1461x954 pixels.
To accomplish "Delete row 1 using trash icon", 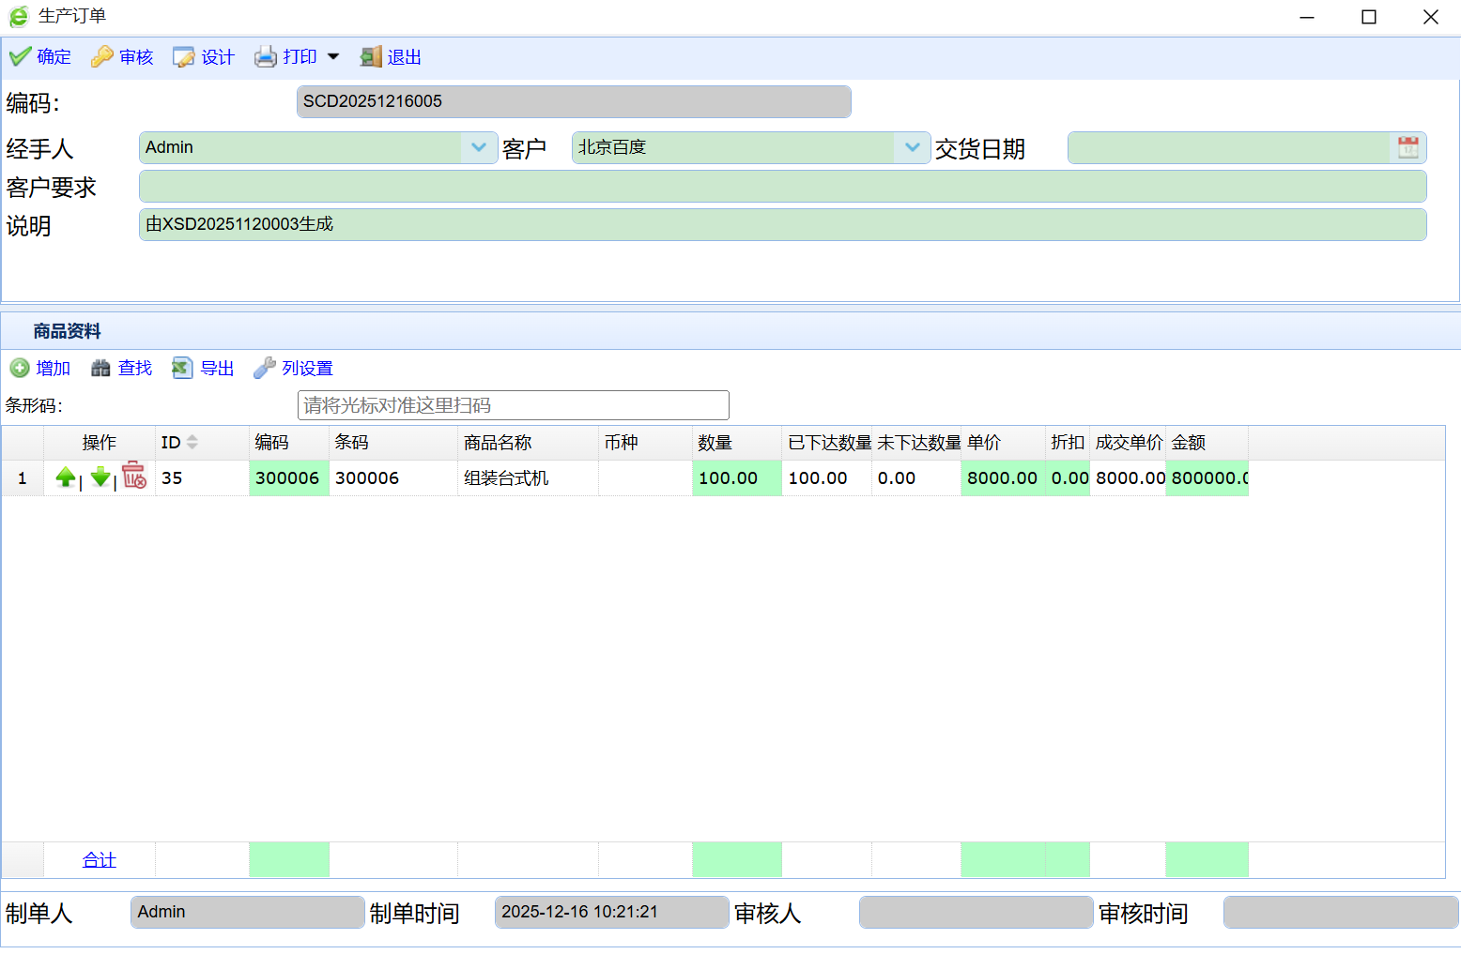I will [134, 477].
